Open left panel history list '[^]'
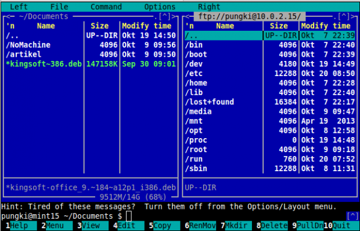Screen dimensions: 360x231 pos(165,16)
